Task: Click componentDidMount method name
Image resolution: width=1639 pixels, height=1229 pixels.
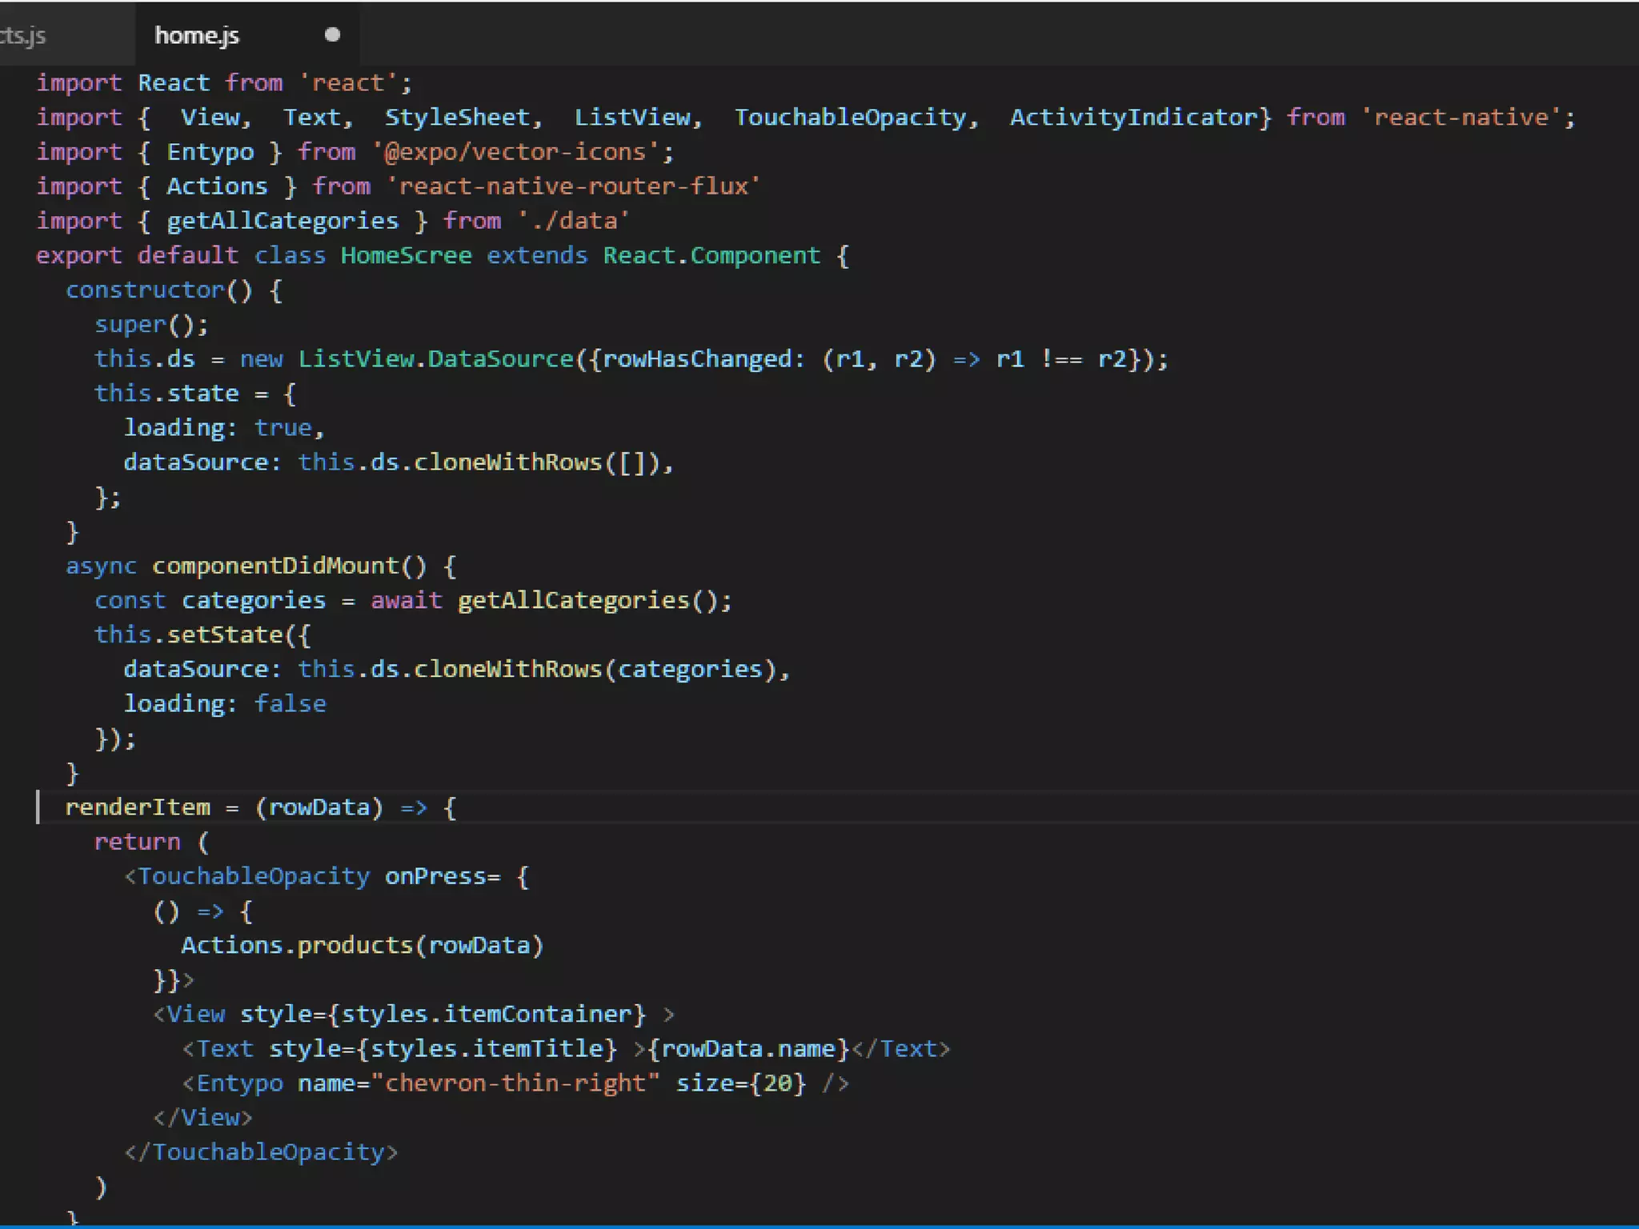Action: pyautogui.click(x=275, y=566)
